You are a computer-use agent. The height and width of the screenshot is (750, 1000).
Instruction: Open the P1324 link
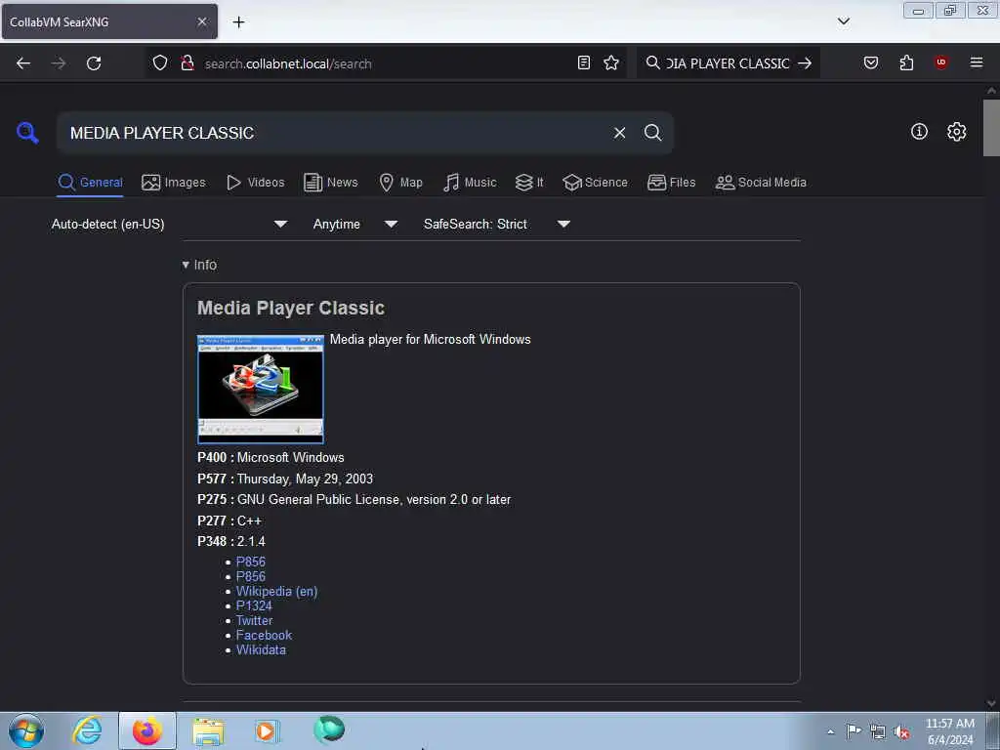tap(254, 605)
